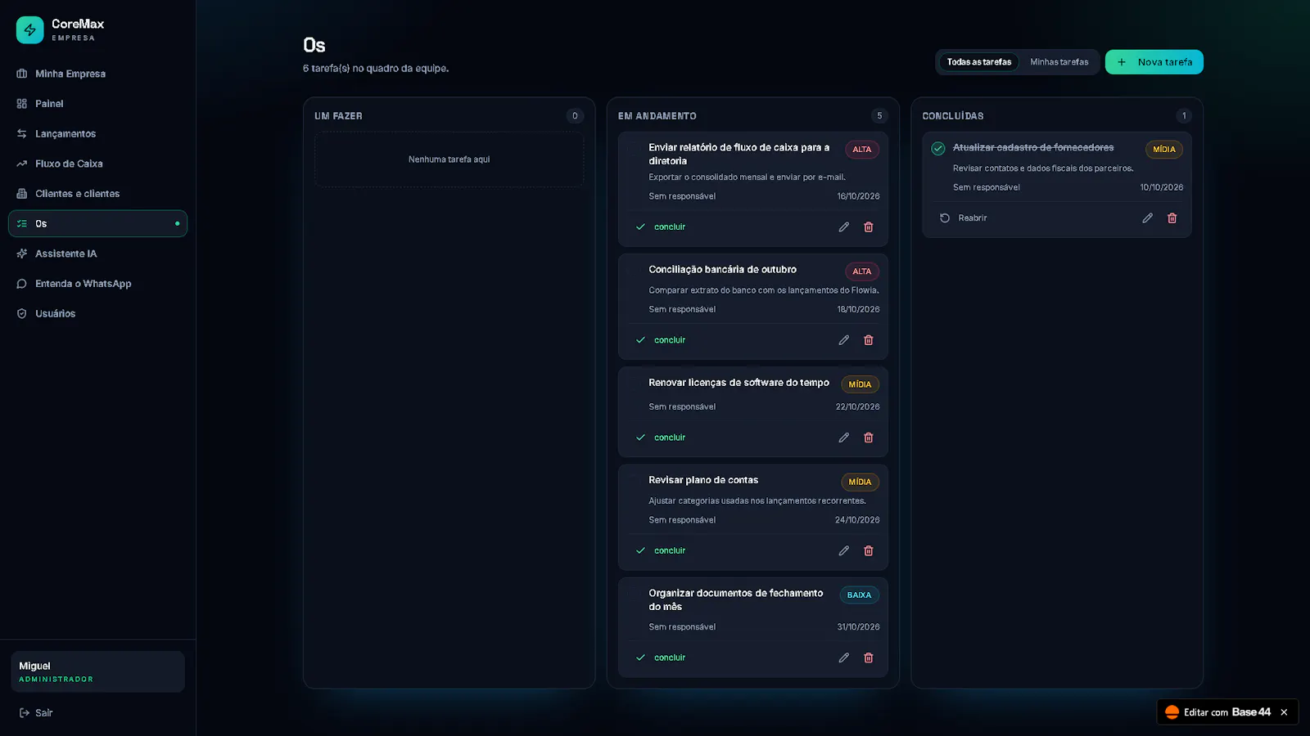Click the 'Nenhuma tarefa aqui' placeholder text

(449, 159)
